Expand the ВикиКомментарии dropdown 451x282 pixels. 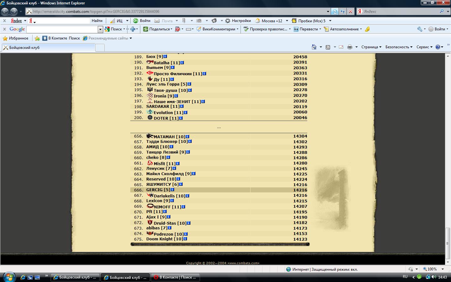pyautogui.click(x=237, y=29)
